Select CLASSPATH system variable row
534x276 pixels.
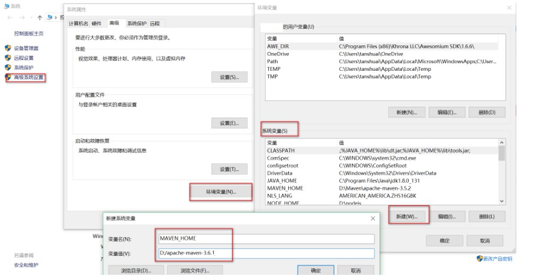382,150
